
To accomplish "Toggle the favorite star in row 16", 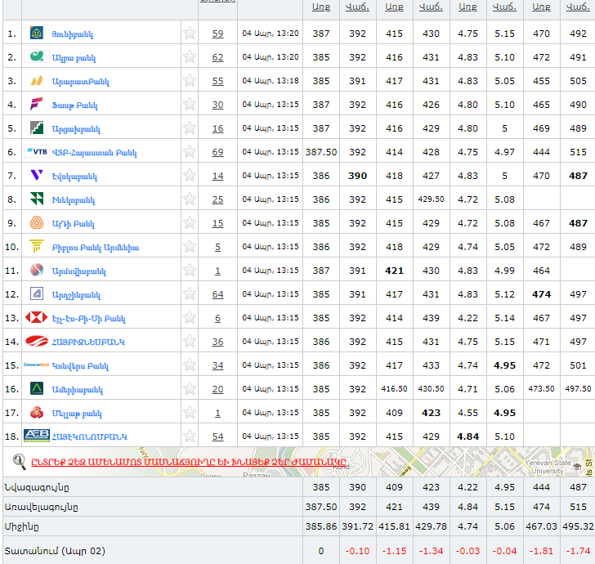I will coord(190,388).
